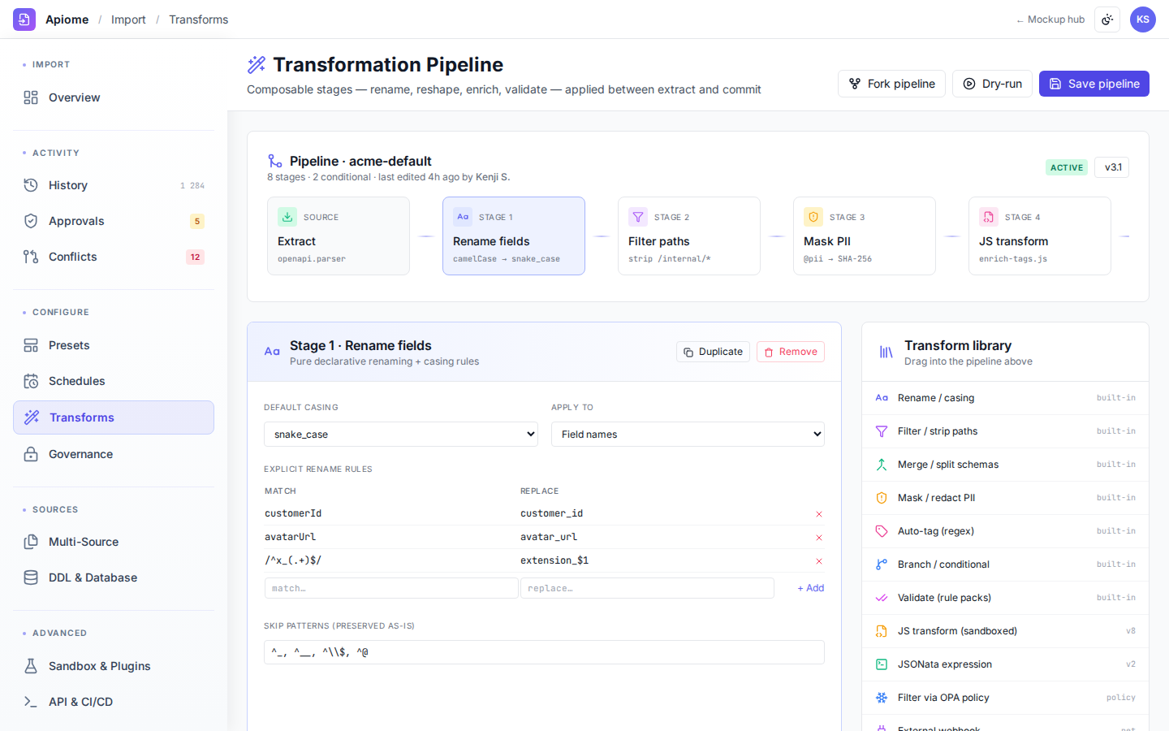Click the Transforms breadcrumb
The image size is (1169, 731).
[x=198, y=19]
